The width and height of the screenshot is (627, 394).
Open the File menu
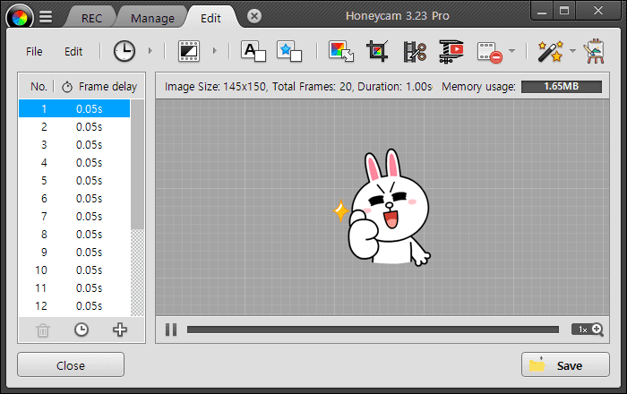click(x=34, y=52)
